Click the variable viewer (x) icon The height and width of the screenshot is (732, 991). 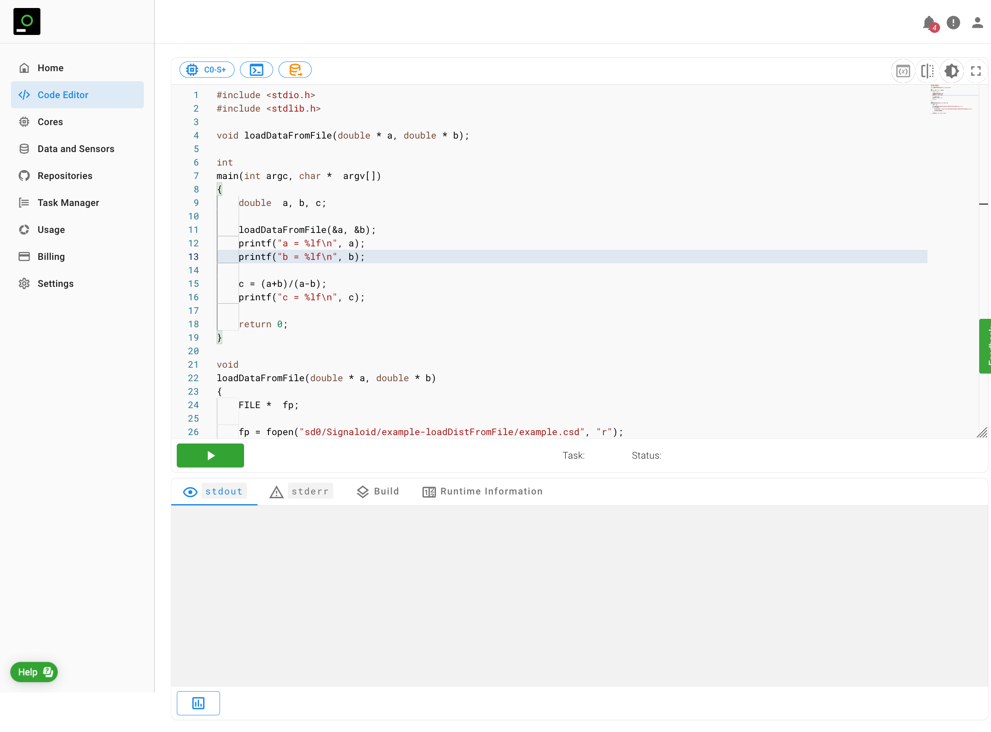point(903,71)
